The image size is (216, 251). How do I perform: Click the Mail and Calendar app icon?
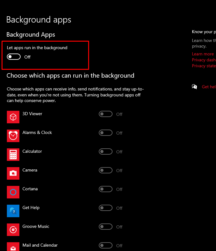13,247
